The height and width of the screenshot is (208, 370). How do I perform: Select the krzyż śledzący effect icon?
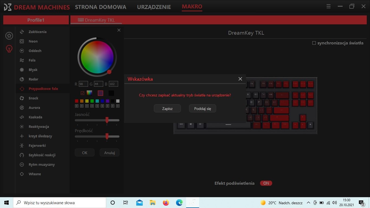pos(22,136)
